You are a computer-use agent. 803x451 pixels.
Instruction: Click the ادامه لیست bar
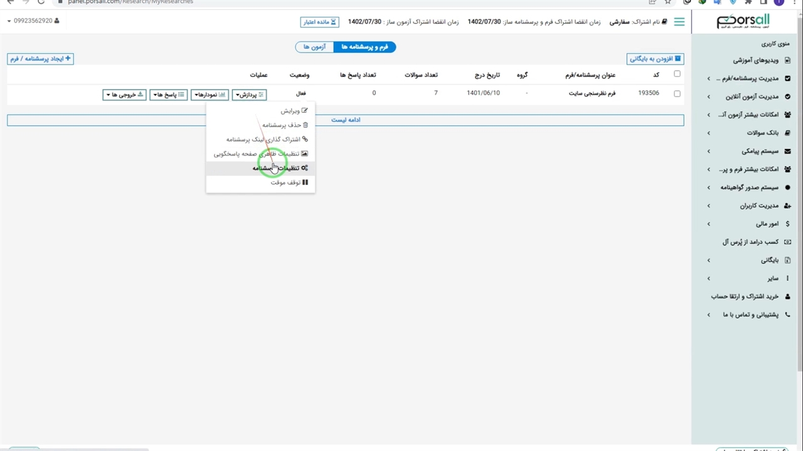click(346, 120)
